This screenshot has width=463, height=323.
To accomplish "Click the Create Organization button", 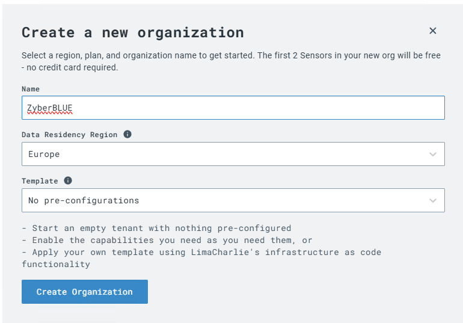I will tap(85, 292).
